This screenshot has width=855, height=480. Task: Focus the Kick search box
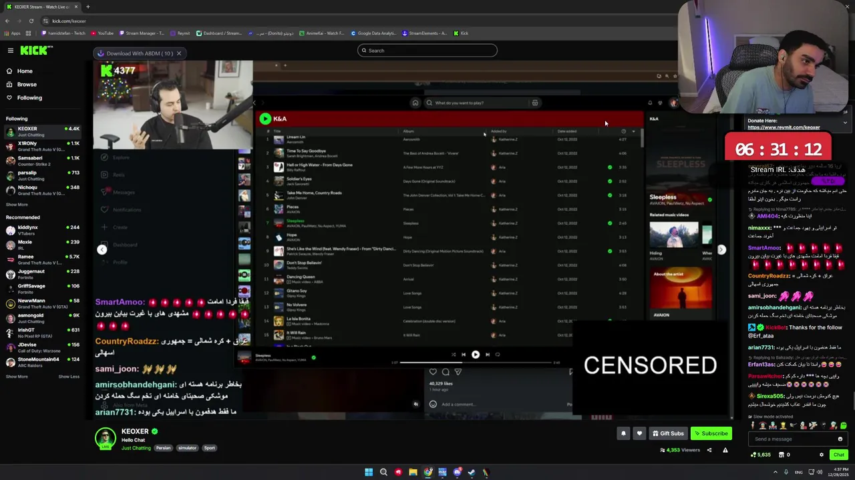(x=427, y=51)
